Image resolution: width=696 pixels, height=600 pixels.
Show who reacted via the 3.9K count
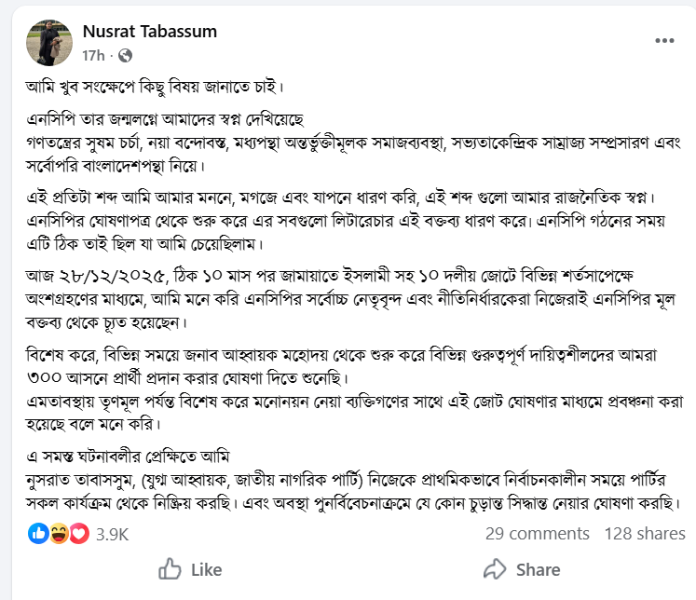(112, 535)
